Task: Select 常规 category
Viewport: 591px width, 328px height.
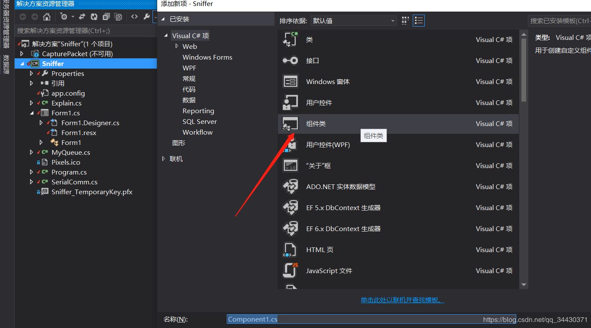Action: [189, 78]
